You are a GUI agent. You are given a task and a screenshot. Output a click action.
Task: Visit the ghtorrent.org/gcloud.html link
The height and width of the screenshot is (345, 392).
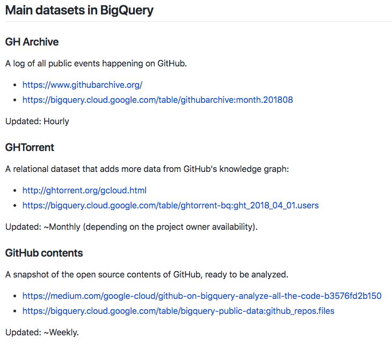tap(84, 191)
